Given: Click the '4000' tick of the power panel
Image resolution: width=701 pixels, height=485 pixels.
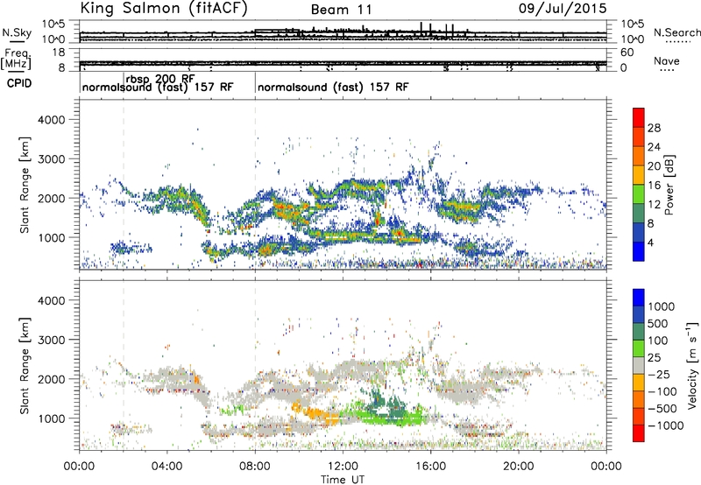Looking at the screenshot, I should (x=52, y=120).
